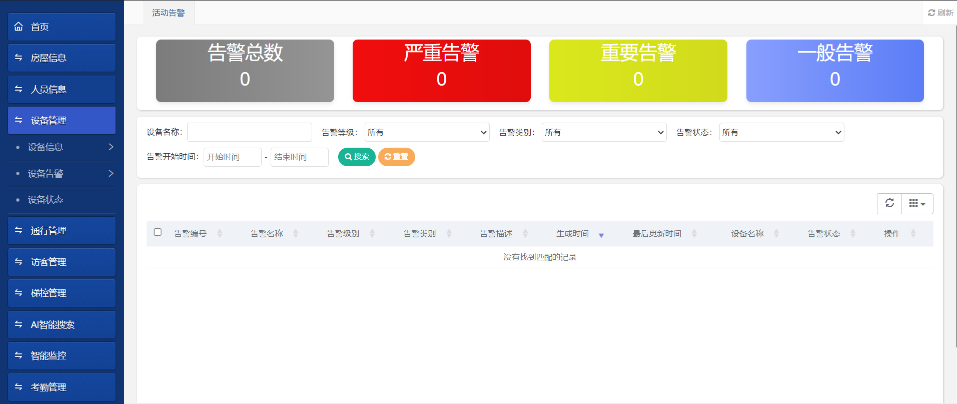957x404 pixels.
Task: Click the 结束时间 date field
Action: 300,157
